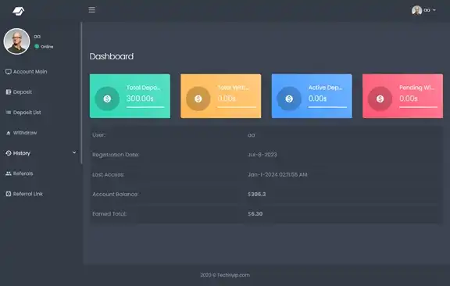The width and height of the screenshot is (450, 286).
Task: Click the Registration Date label
Action: coord(116,155)
